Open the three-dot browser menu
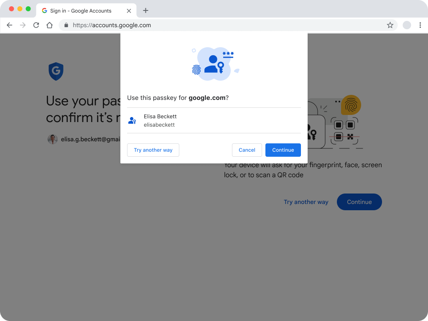The image size is (428, 321). [x=420, y=25]
